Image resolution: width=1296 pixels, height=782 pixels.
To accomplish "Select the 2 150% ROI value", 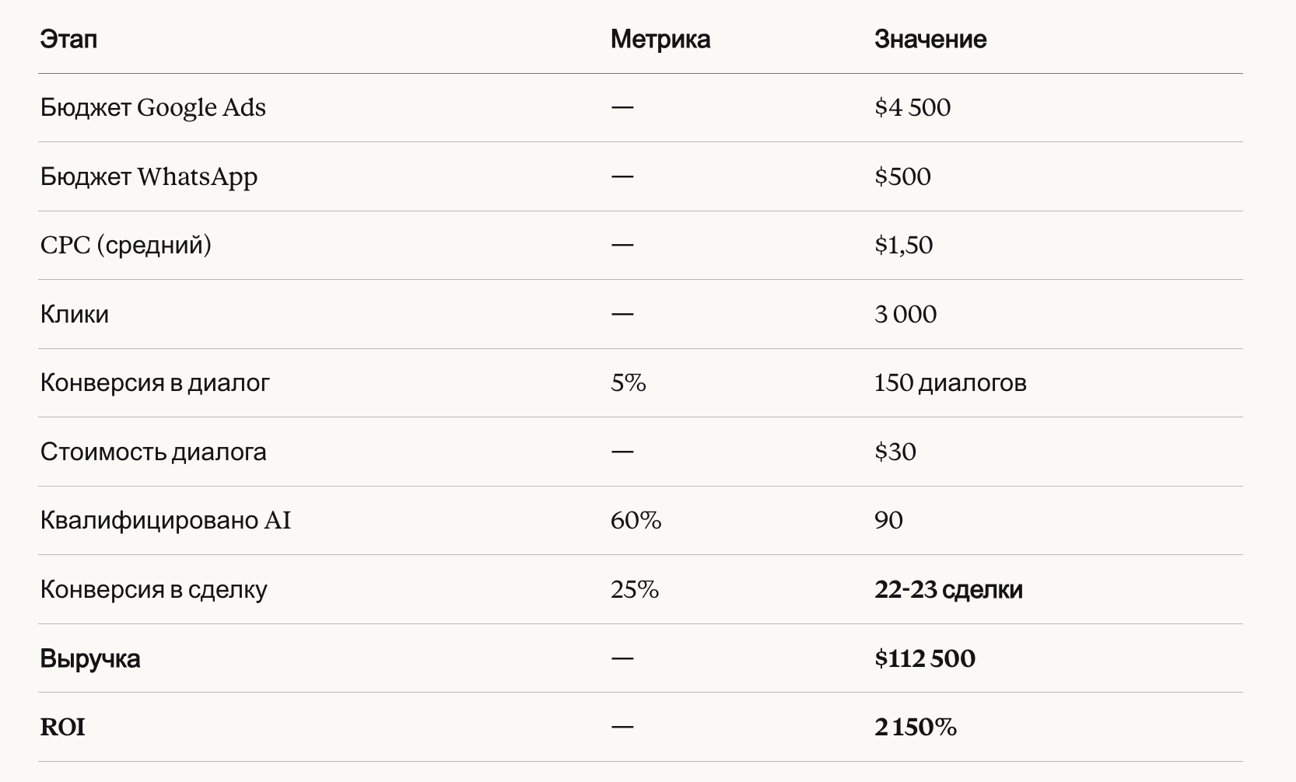I will tap(915, 727).
